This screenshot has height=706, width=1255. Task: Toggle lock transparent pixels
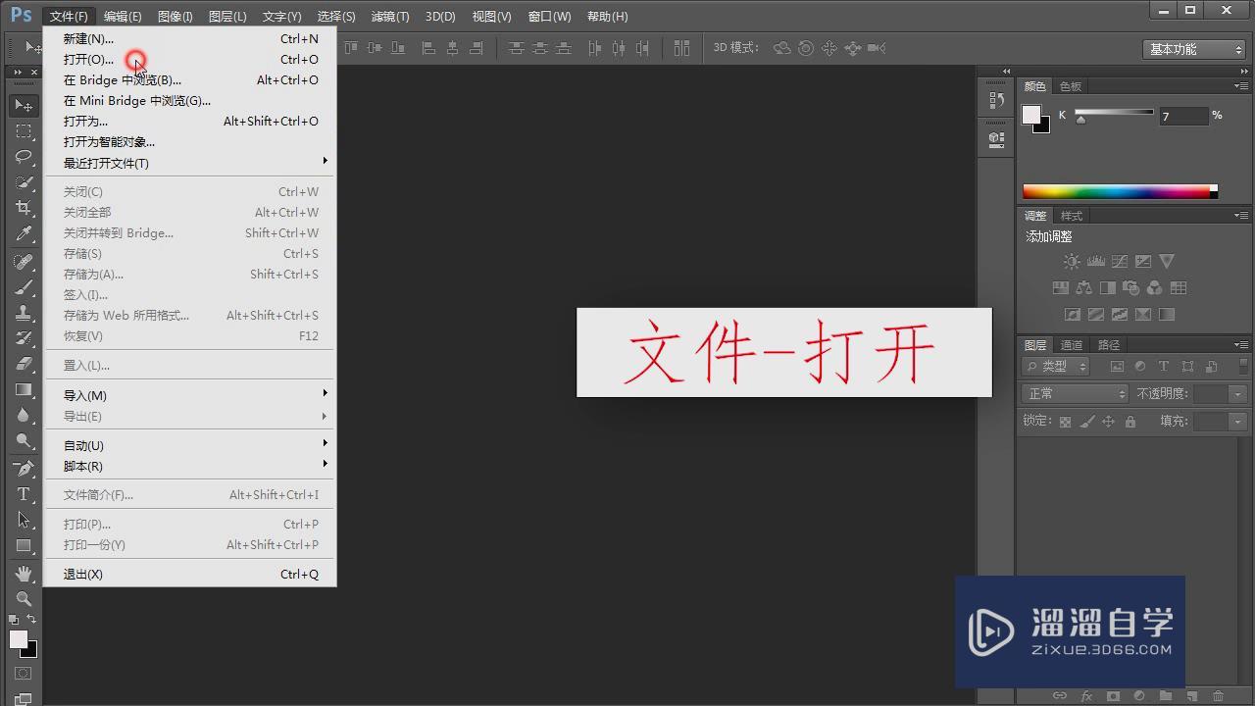click(1066, 422)
